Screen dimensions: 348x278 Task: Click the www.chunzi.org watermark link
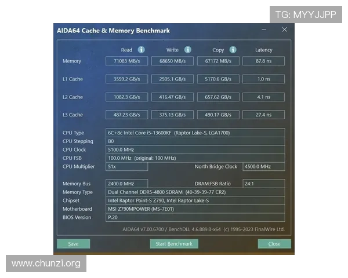[x=46, y=264]
